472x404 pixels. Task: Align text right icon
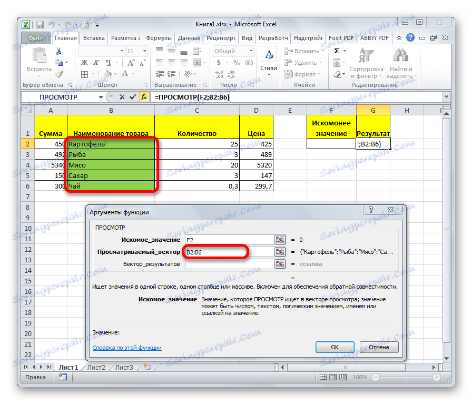pos(184,63)
